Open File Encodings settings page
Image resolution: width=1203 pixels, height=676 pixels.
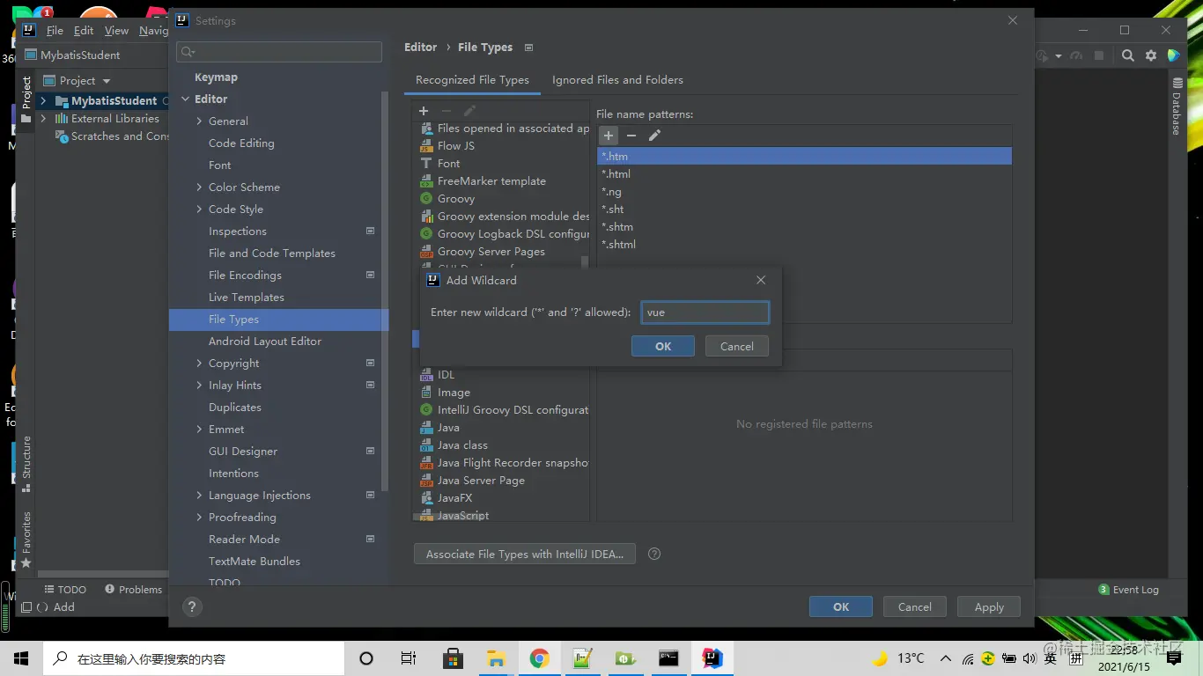tap(245, 276)
